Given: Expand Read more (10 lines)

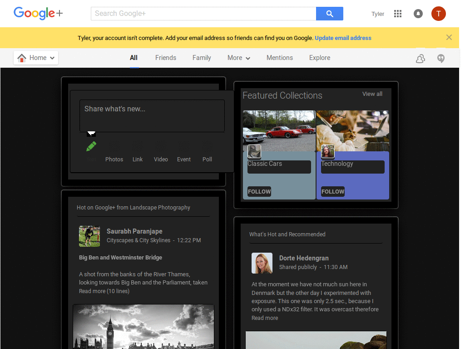Looking at the screenshot, I should [104, 291].
